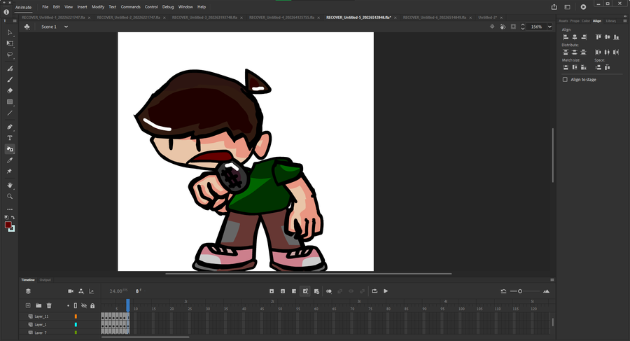The height and width of the screenshot is (341, 630).
Task: Collapse the right panels with double-arrow
Action: click(625, 16)
